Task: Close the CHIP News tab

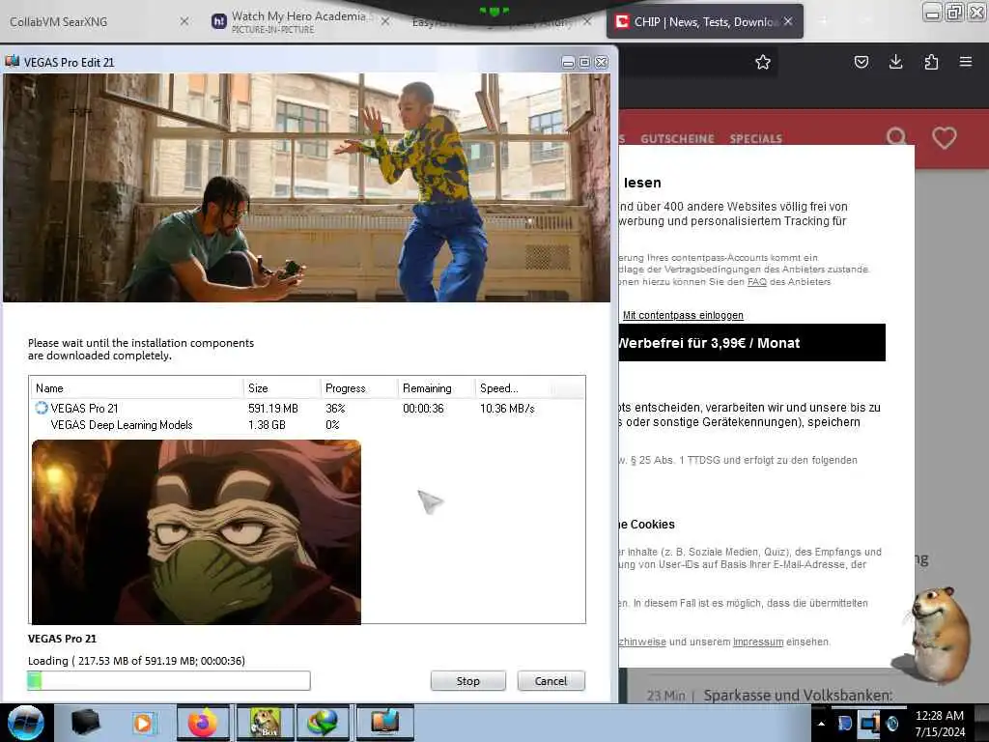Action: pyautogui.click(x=788, y=21)
